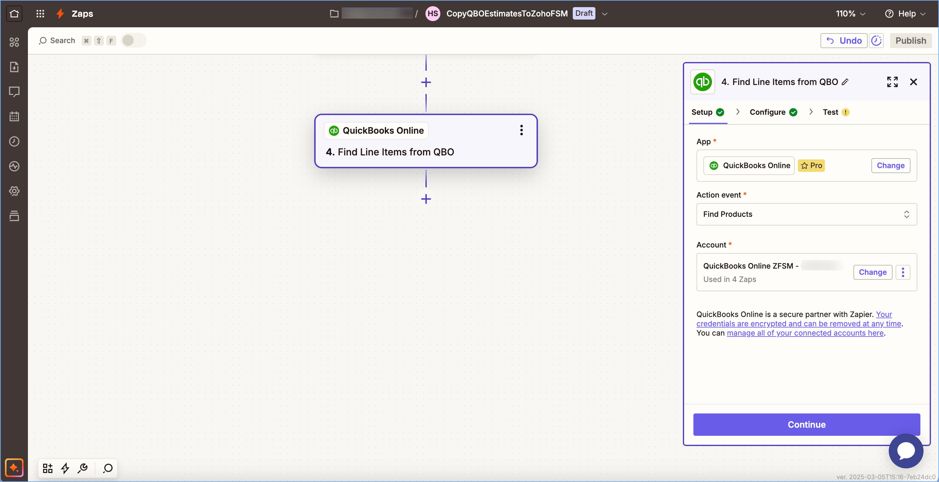Toggle the switch next to Search
The height and width of the screenshot is (482, 939).
click(133, 40)
